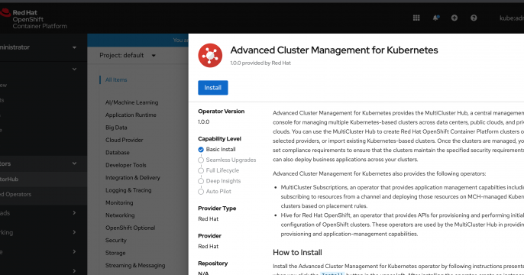Filter by Logging & Tracing category
This screenshot has width=524, height=275.
[128, 190]
